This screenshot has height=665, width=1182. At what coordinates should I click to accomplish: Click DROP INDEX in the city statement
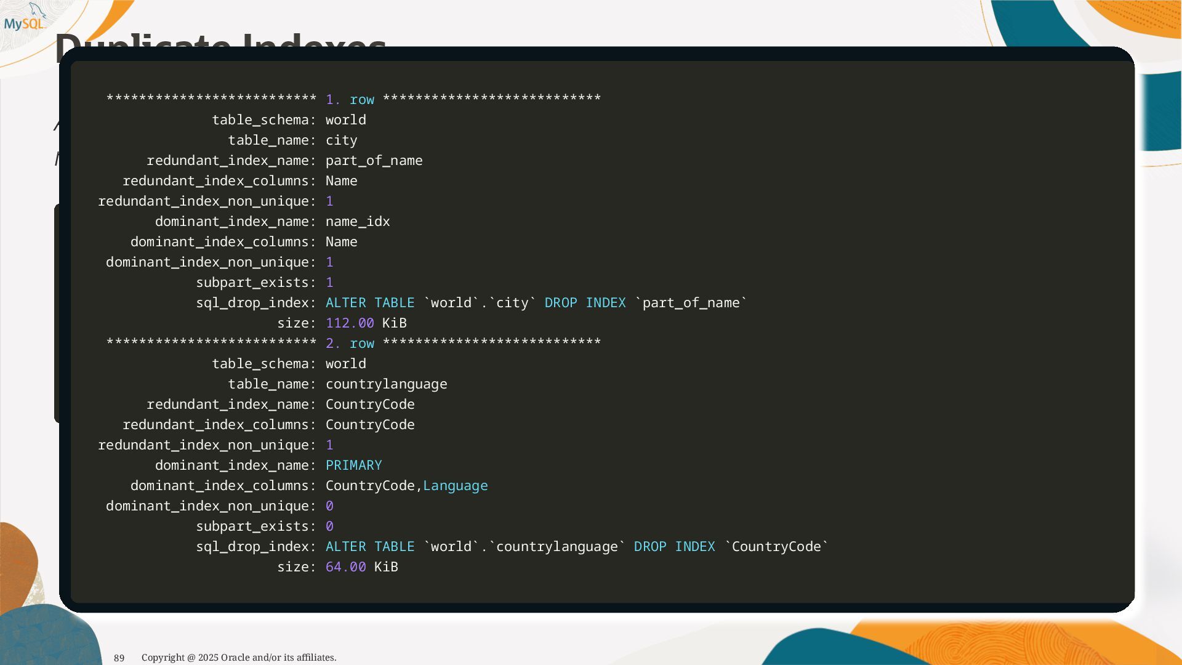585,303
